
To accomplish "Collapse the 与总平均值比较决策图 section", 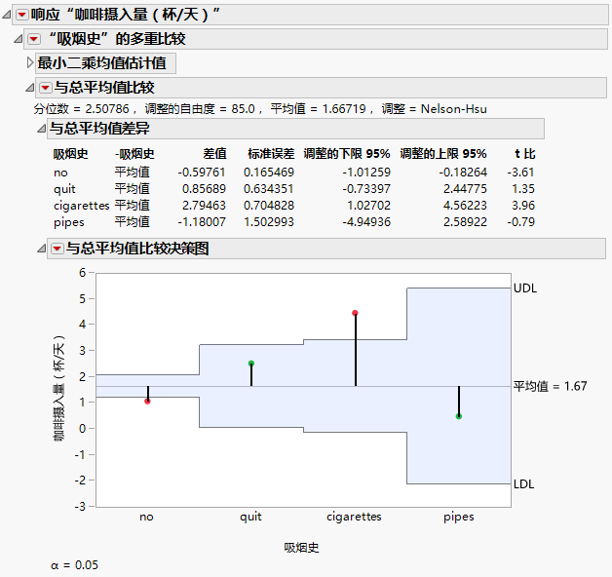I will (41, 249).
